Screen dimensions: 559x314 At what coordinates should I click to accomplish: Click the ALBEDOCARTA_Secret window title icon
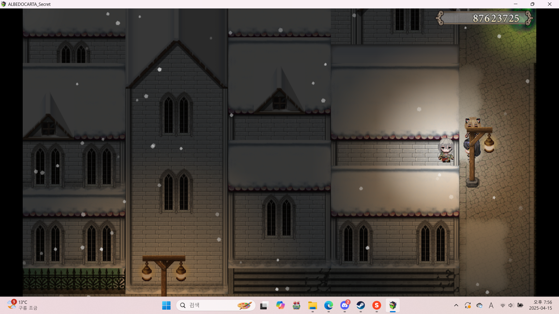[x=3, y=4]
